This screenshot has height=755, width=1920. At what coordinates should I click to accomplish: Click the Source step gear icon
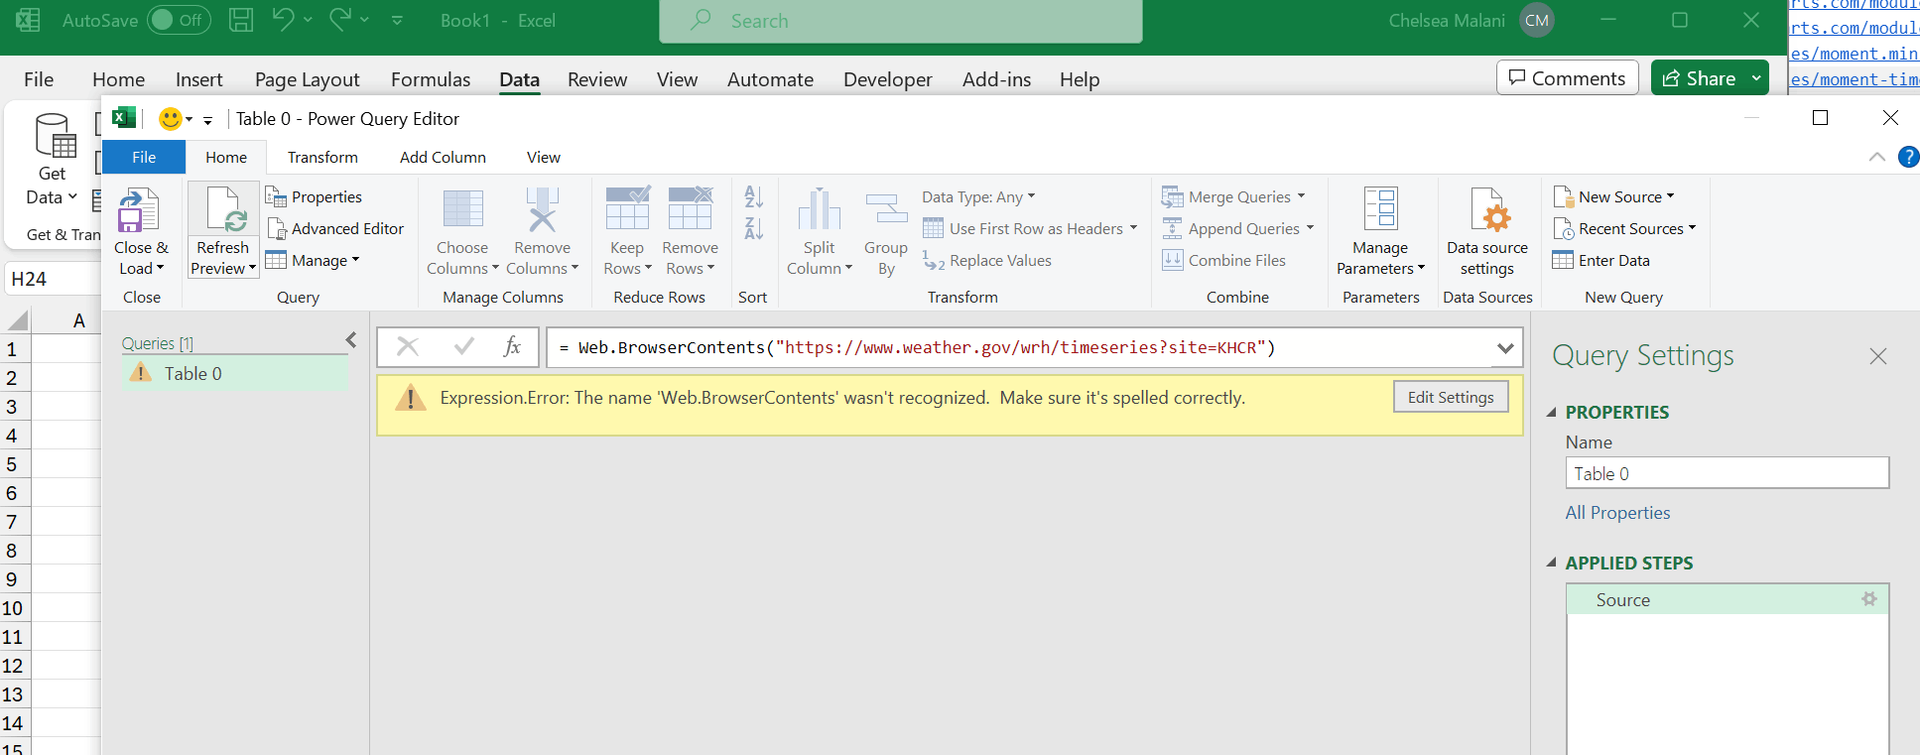[x=1869, y=599]
